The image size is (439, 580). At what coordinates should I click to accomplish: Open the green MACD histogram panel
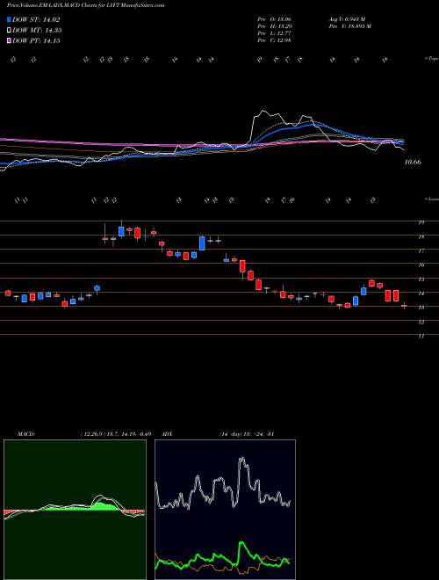(75, 510)
